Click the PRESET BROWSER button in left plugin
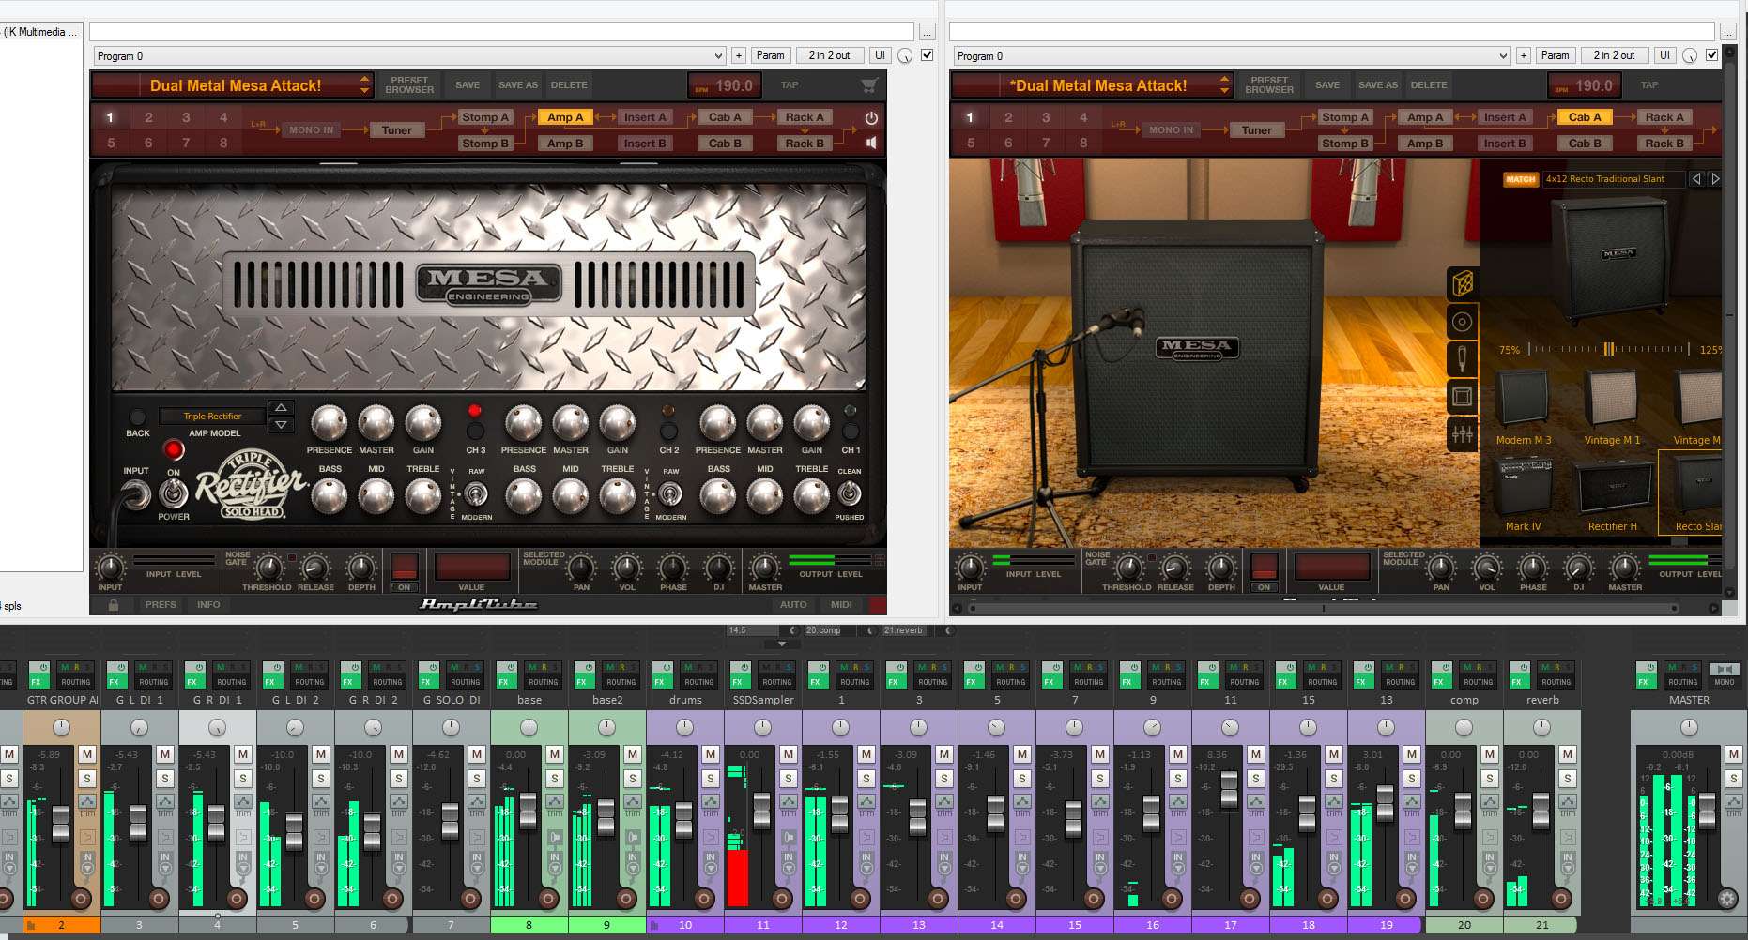 409,85
